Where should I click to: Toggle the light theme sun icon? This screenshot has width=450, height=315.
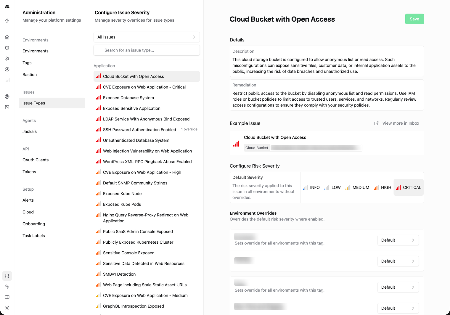(7, 308)
